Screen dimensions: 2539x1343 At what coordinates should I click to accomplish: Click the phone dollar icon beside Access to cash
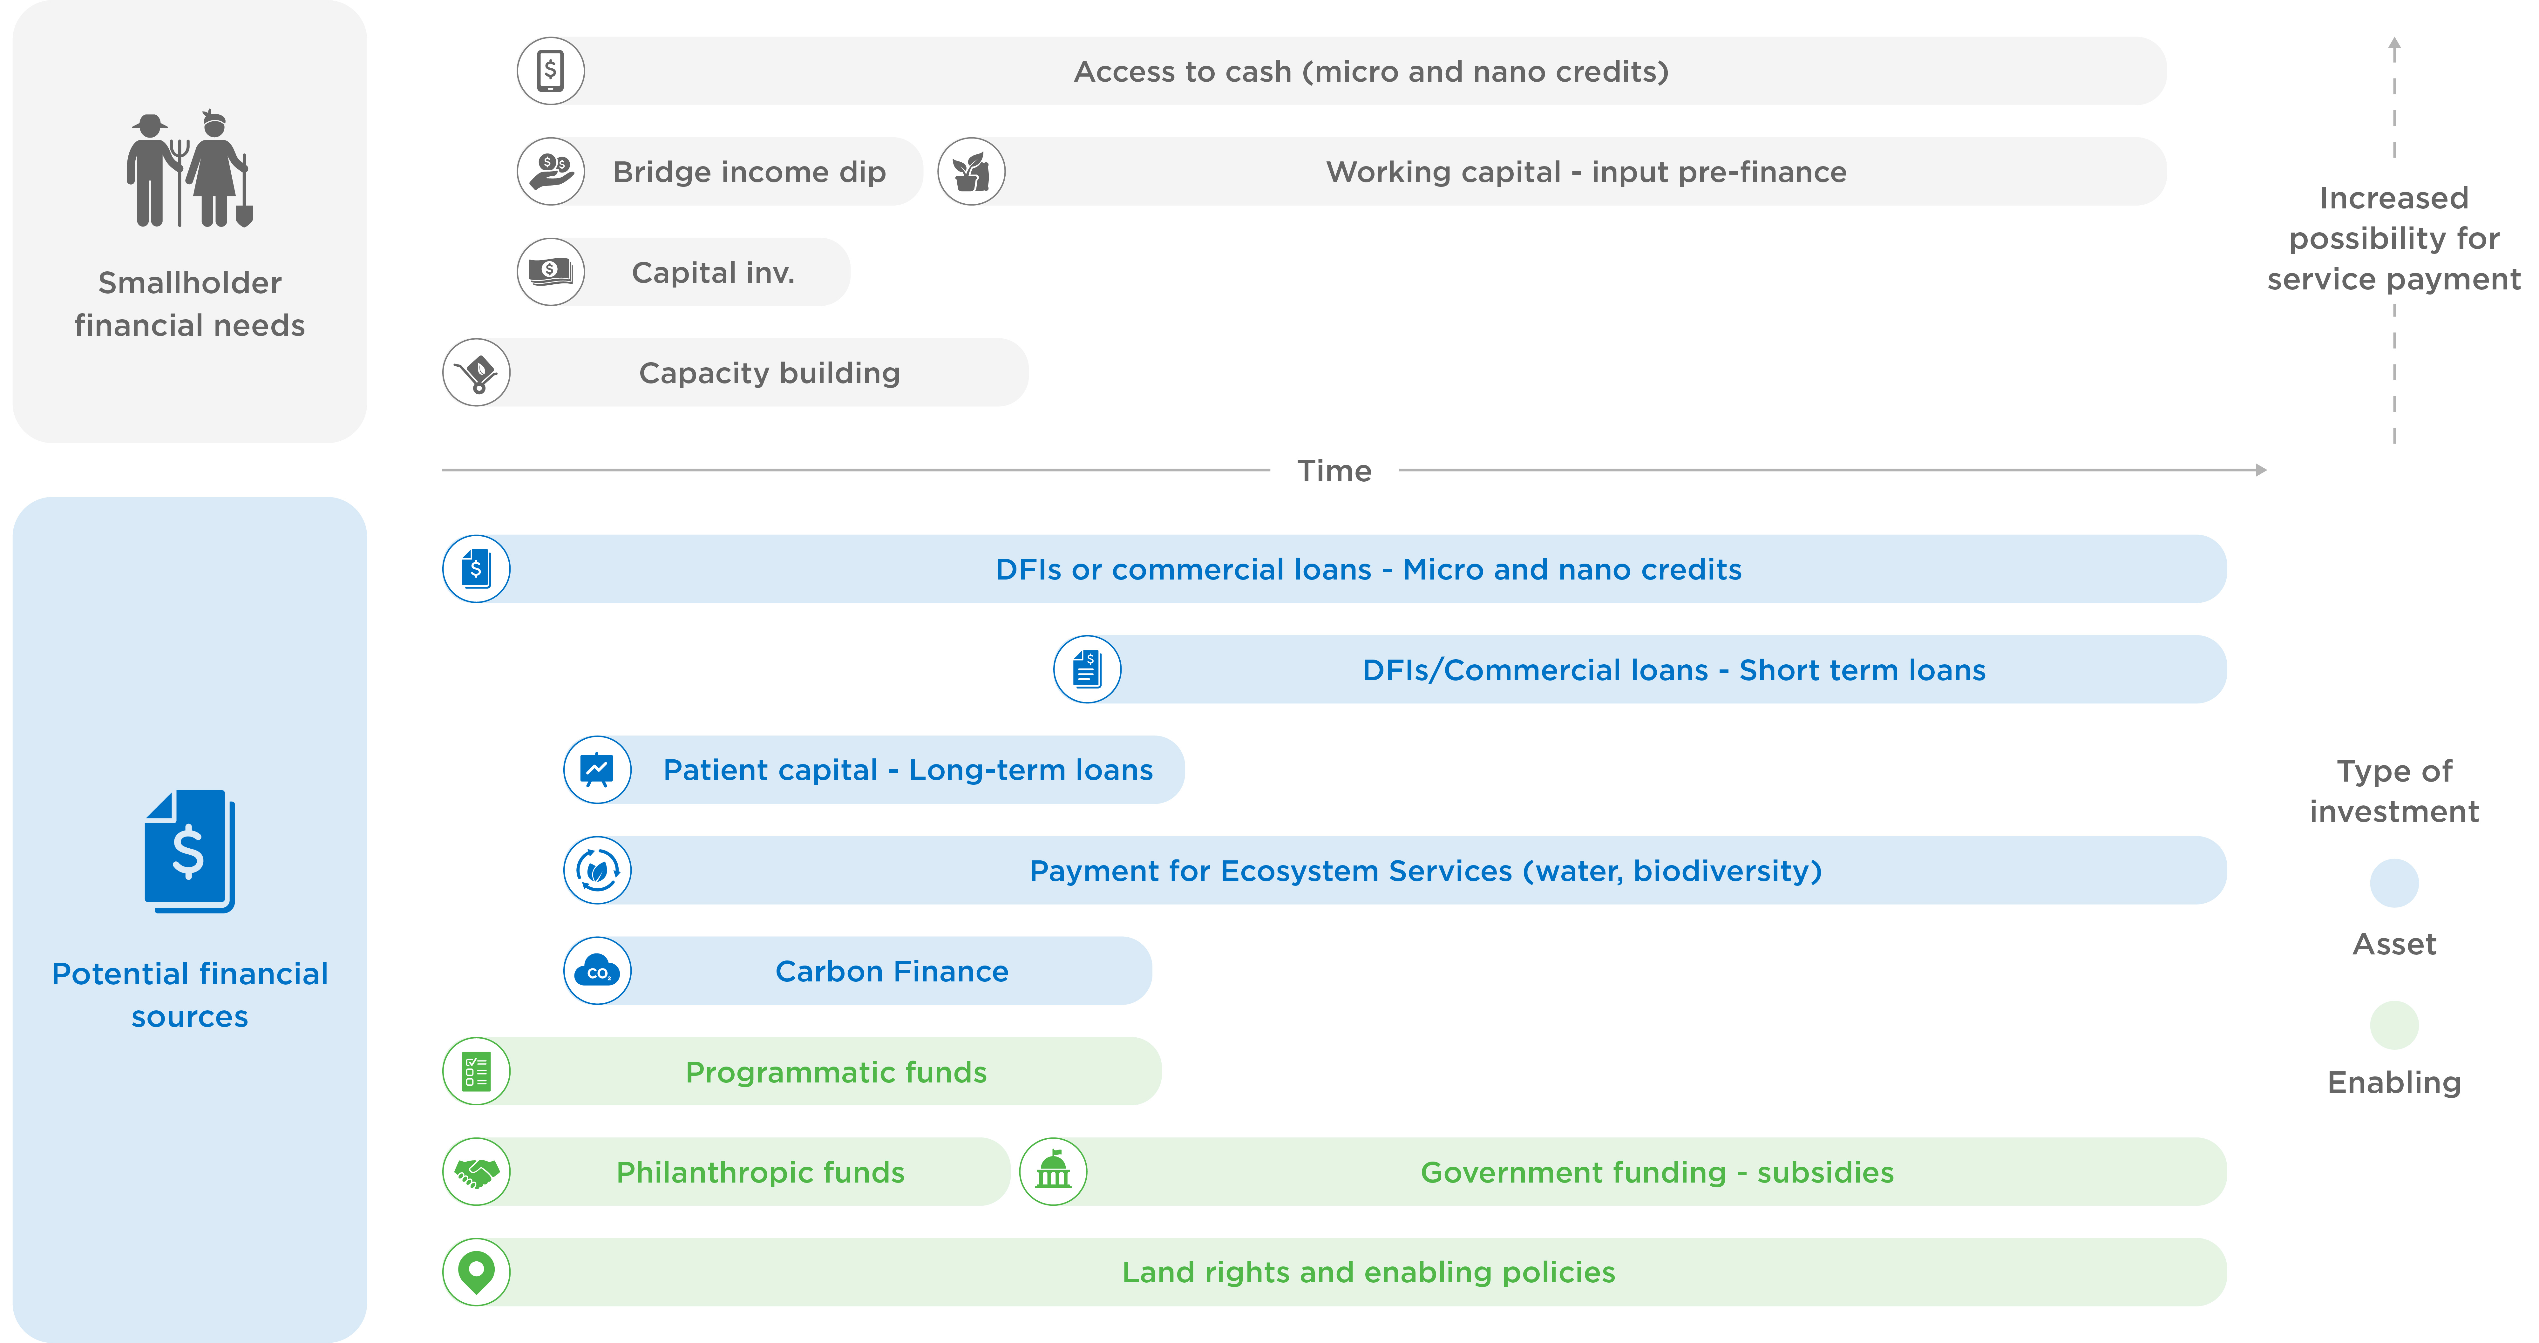click(x=551, y=71)
